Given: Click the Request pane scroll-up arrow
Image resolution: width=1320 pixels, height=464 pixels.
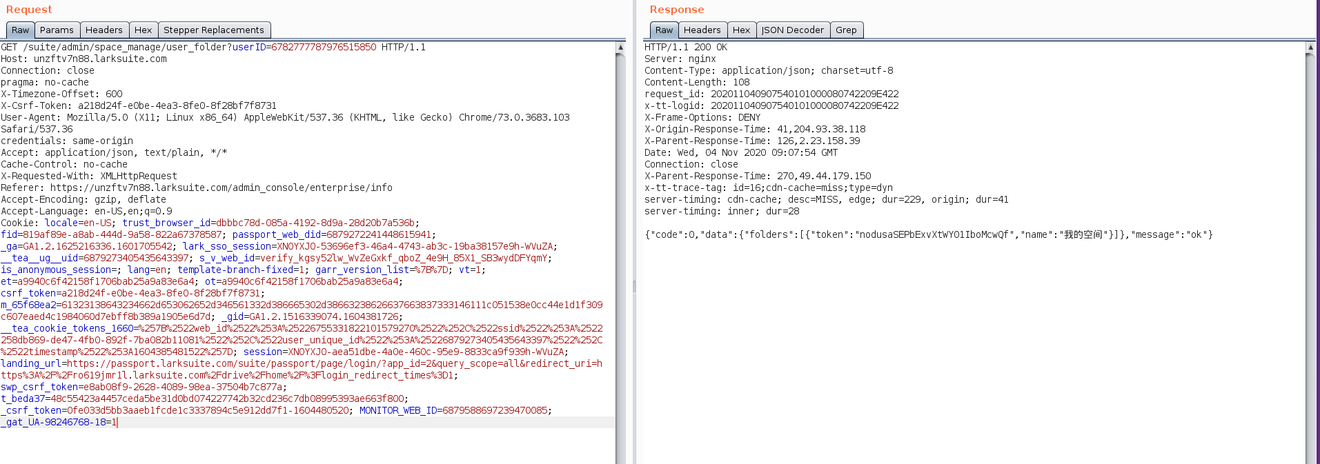Looking at the screenshot, I should (x=620, y=48).
